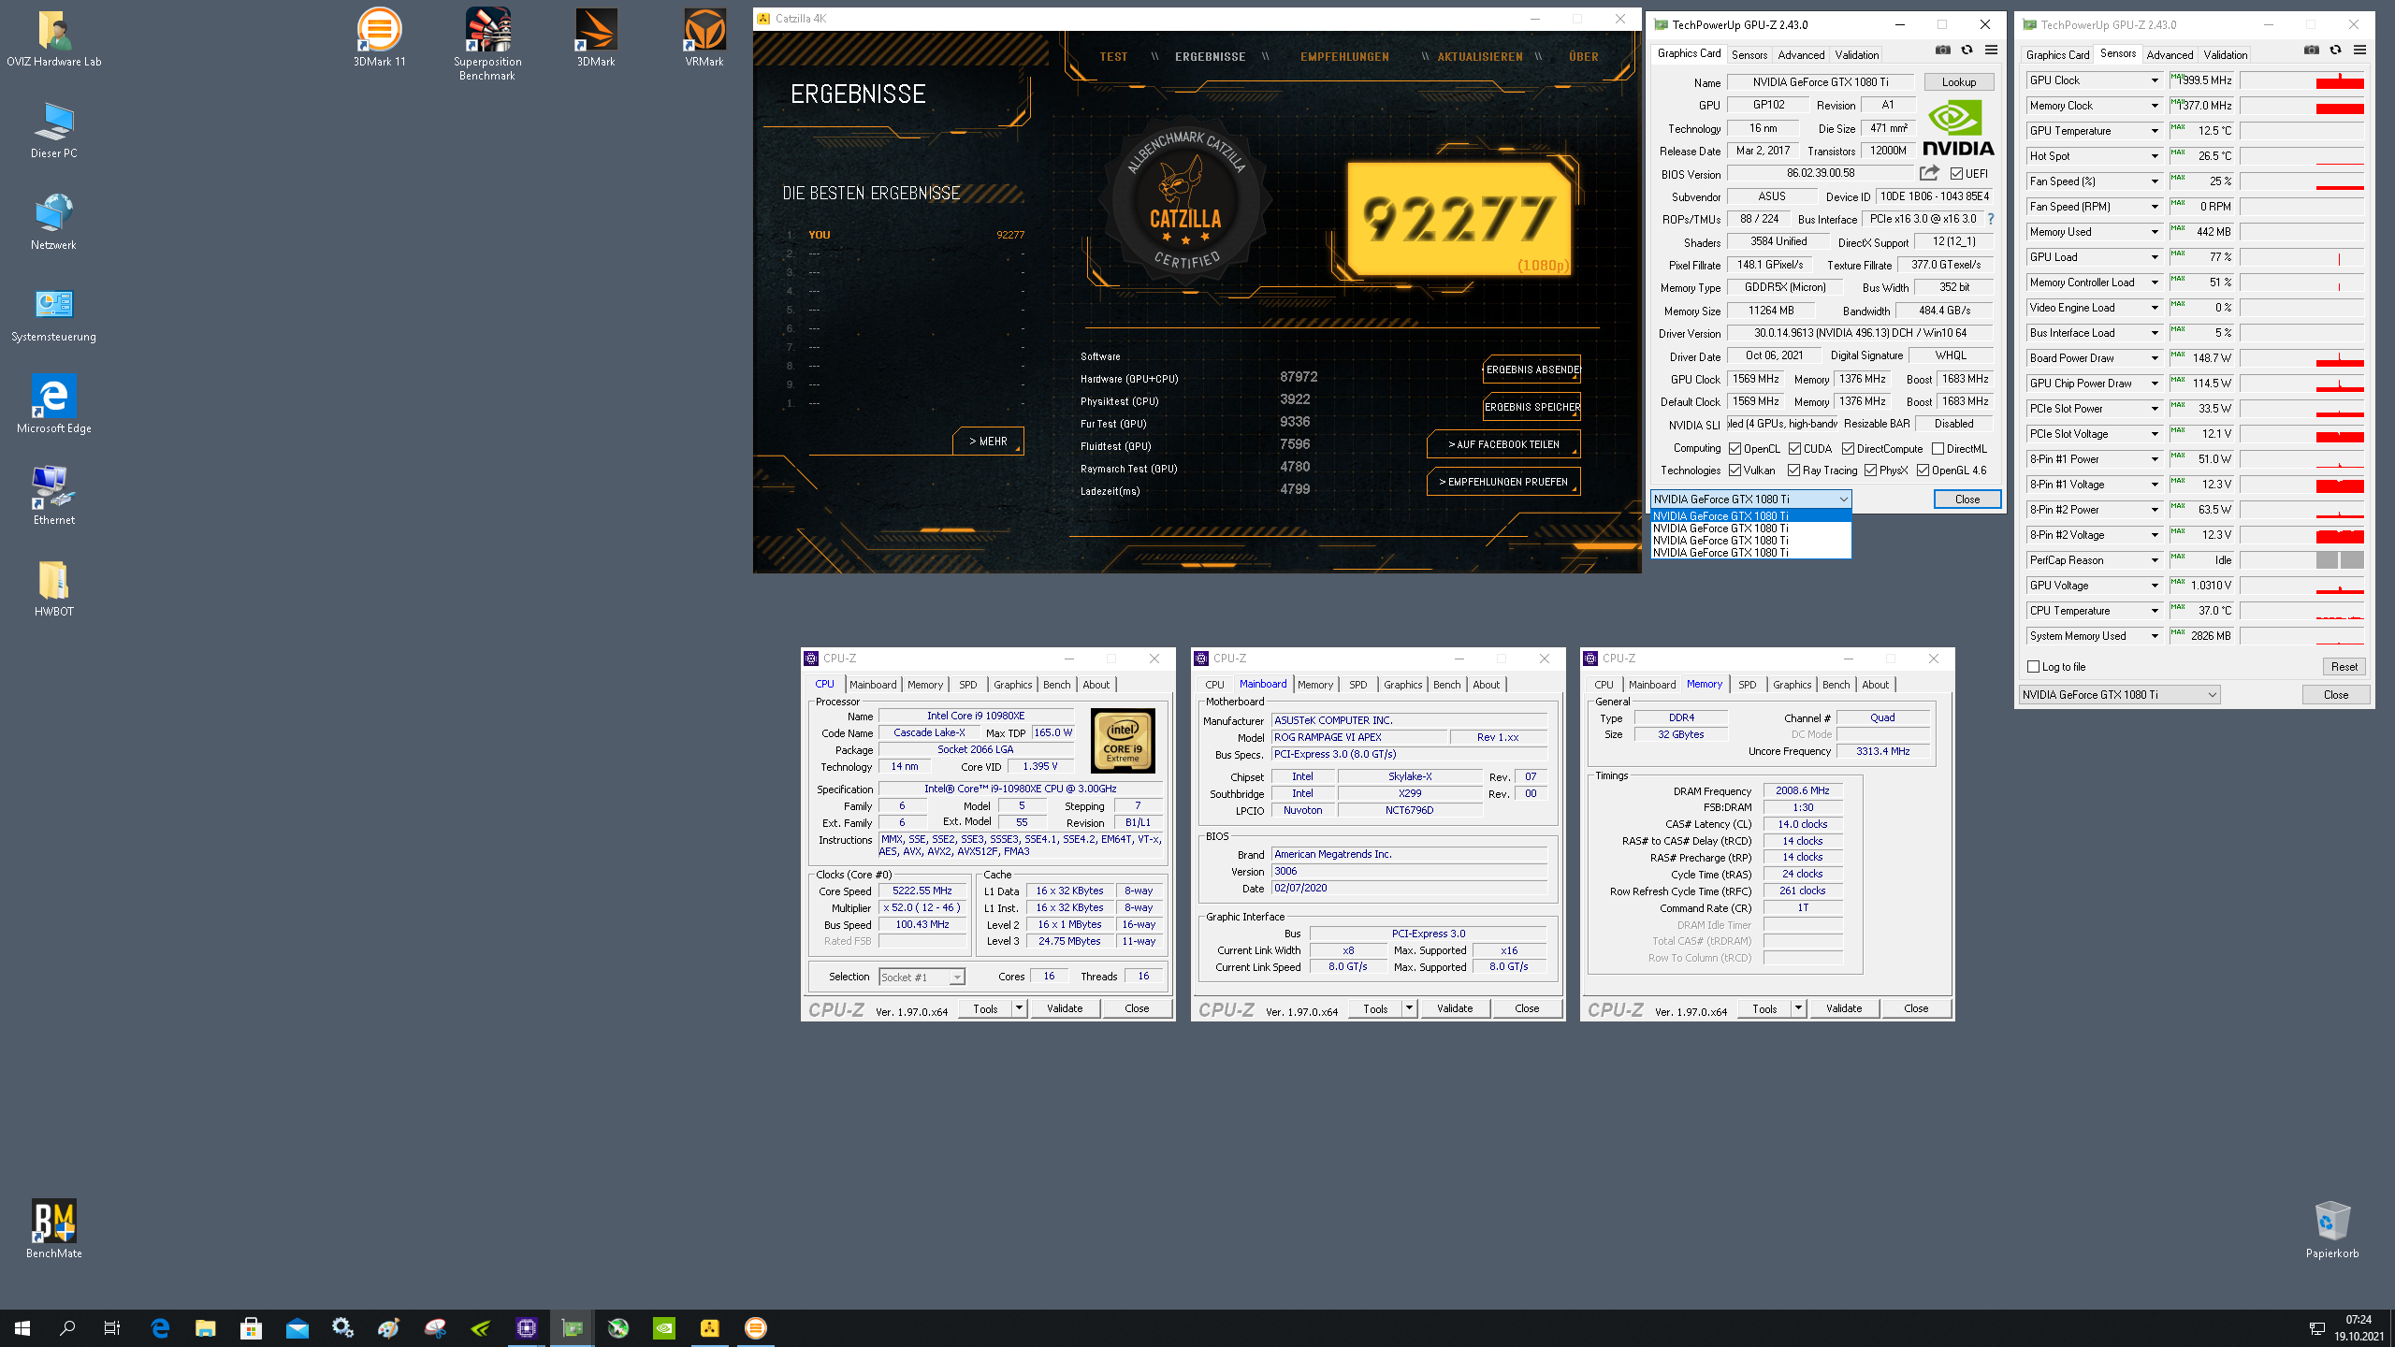2395x1347 pixels.
Task: Open taskbar search magnifier icon
Action: 67,1327
